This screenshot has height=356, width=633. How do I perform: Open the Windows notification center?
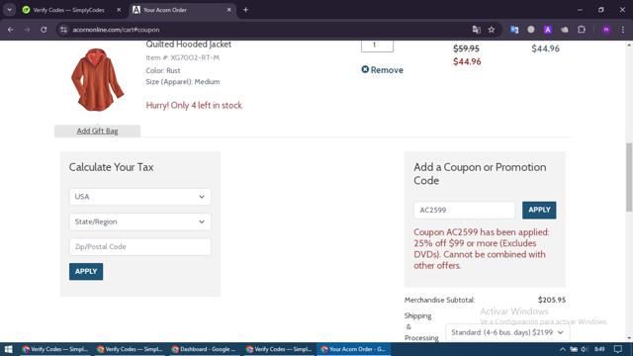pos(618,349)
